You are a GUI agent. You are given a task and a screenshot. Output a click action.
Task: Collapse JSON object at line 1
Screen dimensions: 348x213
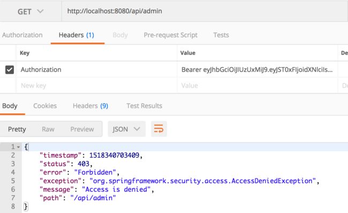click(x=18, y=147)
